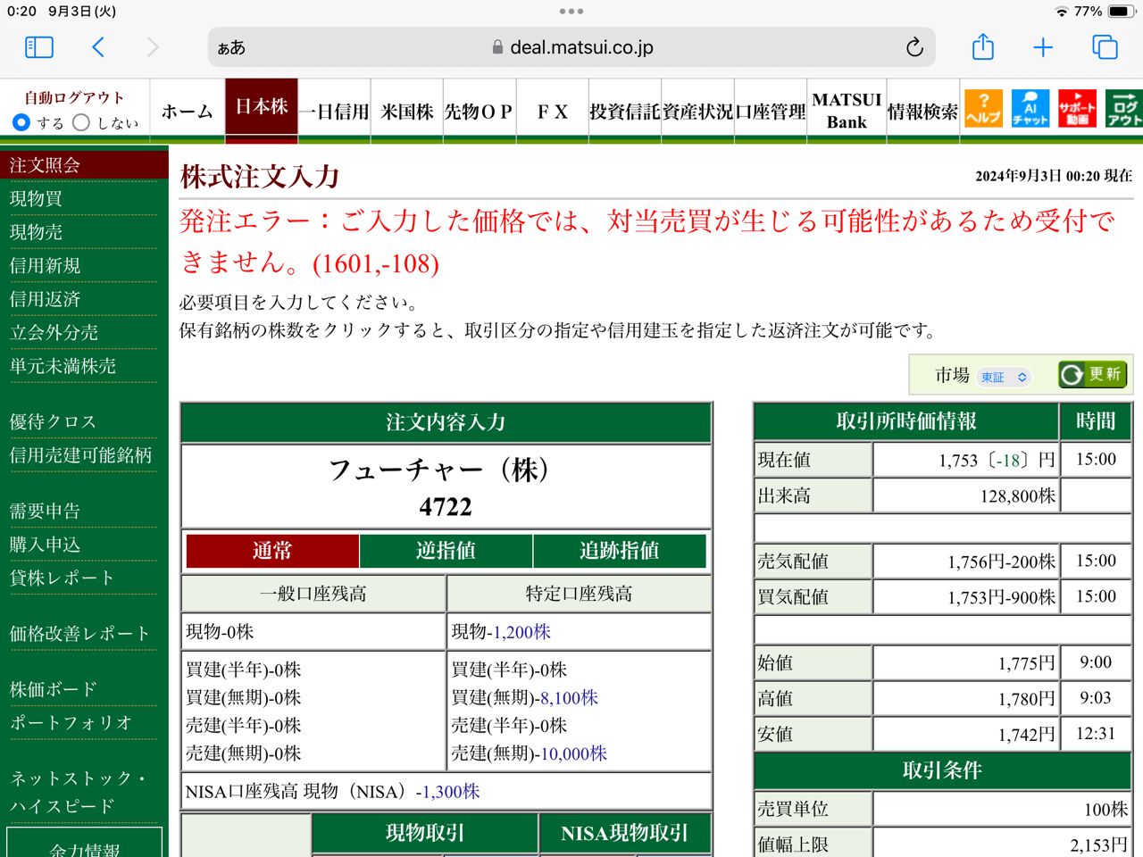This screenshot has width=1143, height=857.
Task: Open the 投資信託 menu
Action: pyautogui.click(x=625, y=111)
